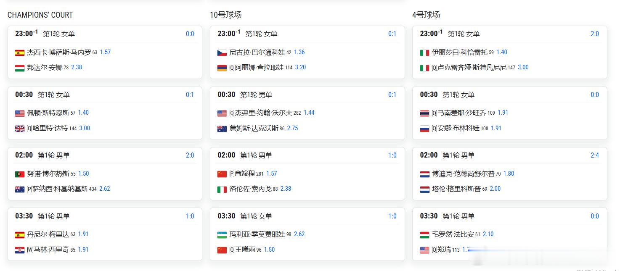Click Hungary flag next to 邦达尔·安娜

pos(20,68)
